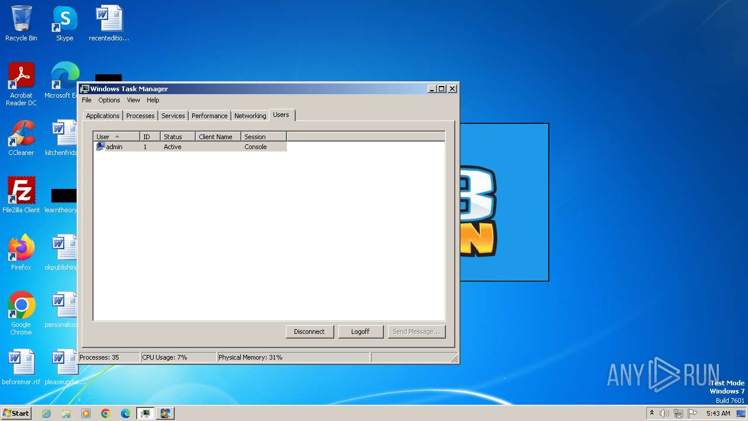Switch to the Performance tab
Image resolution: width=748 pixels, height=421 pixels.
point(209,116)
